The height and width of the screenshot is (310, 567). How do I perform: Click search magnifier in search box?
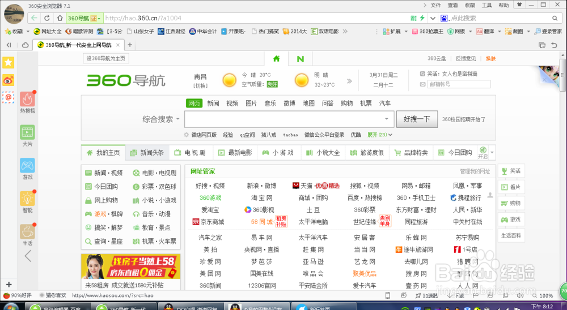(x=555, y=18)
